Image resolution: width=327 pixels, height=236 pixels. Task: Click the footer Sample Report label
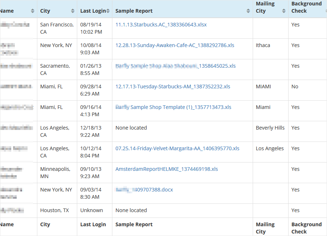click(x=134, y=224)
